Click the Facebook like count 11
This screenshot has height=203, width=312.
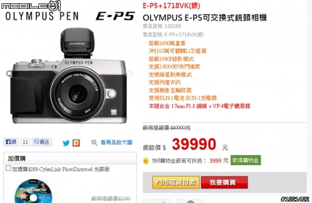coord(25,142)
